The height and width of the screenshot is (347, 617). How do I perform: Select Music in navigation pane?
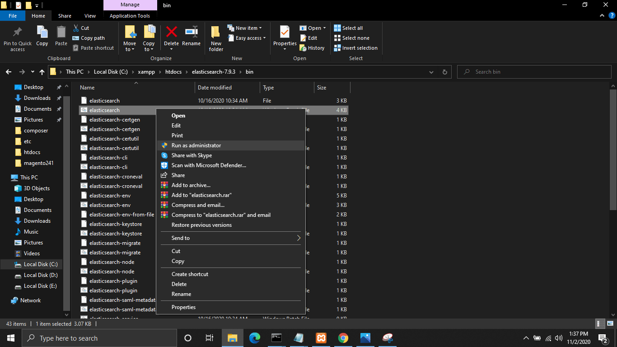31,232
